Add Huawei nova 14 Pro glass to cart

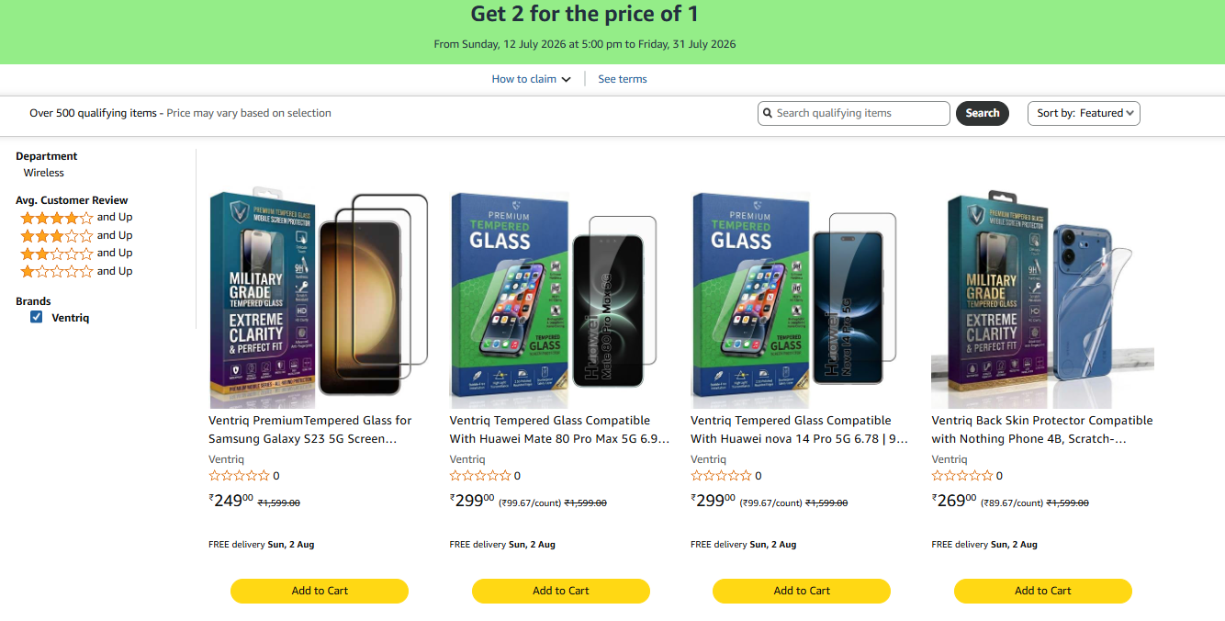(802, 591)
